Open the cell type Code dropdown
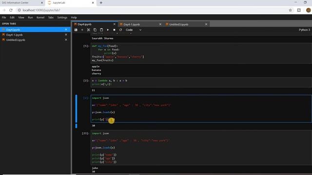 134,30
